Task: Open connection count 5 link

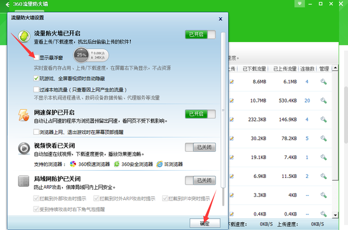Action: (307, 139)
